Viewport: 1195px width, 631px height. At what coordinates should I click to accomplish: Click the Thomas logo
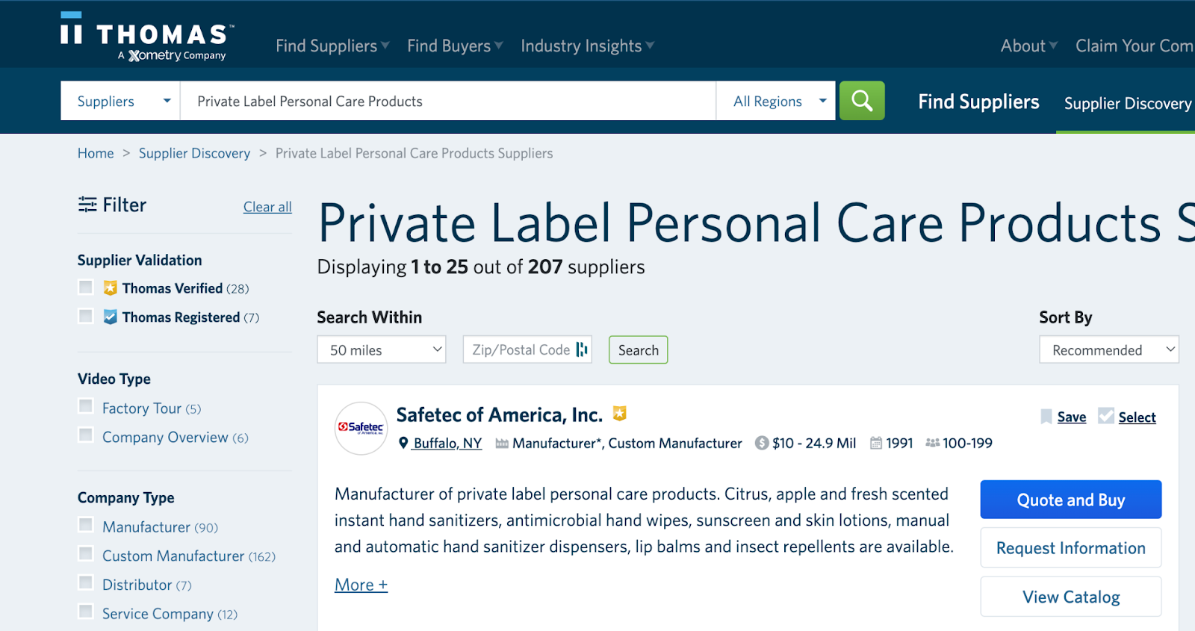coord(147,37)
